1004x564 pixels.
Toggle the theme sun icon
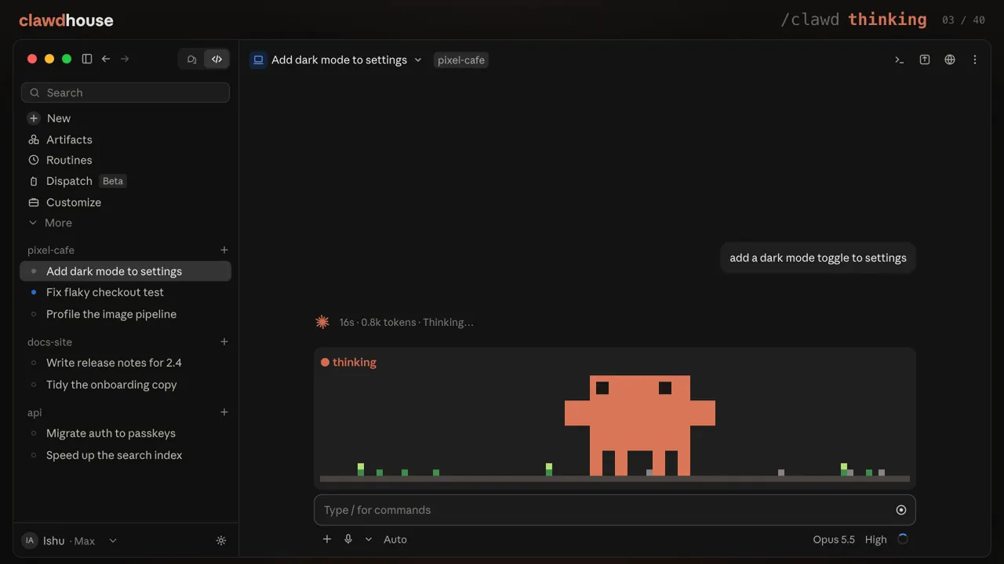pyautogui.click(x=221, y=540)
